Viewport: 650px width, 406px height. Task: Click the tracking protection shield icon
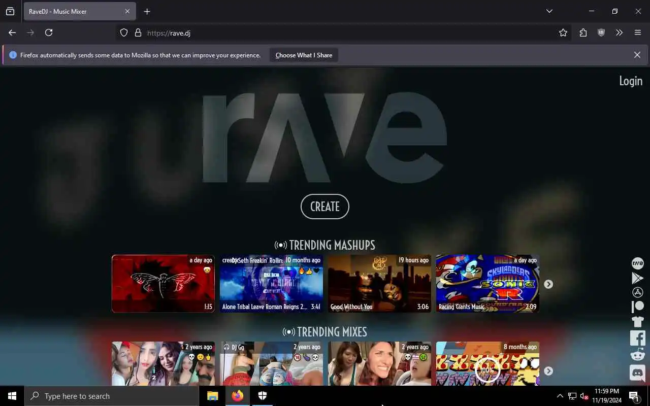[x=124, y=32]
